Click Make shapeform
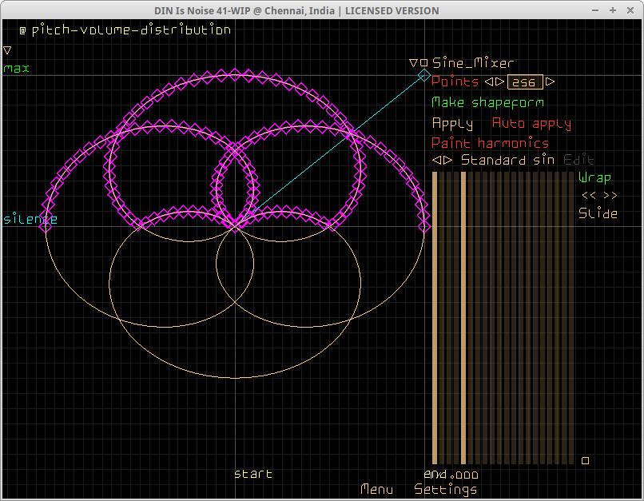 tap(487, 102)
